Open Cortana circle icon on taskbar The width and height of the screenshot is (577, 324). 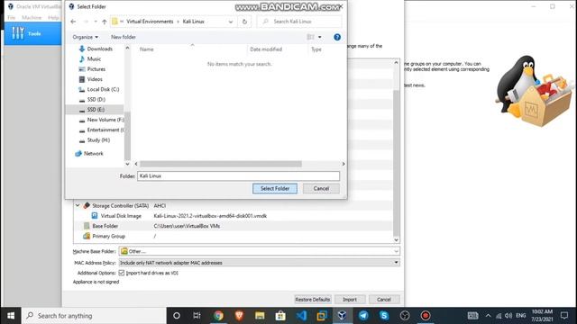[177, 316]
